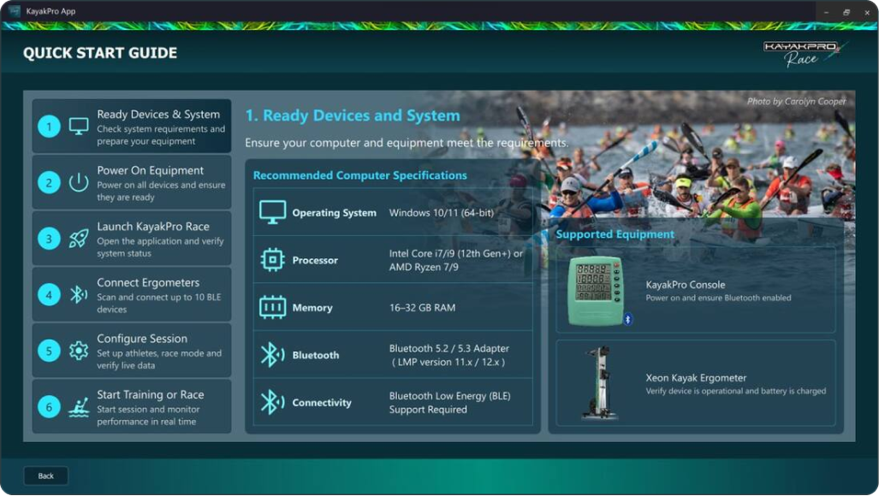Click 'Power on and ensure Bluetooth enabled' text
The image size is (879, 496).
(718, 298)
